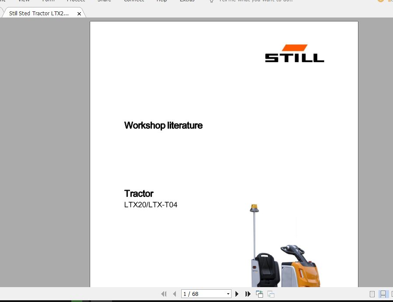Jump to the last page
Viewport: 393px width, 302px height.
(248, 294)
